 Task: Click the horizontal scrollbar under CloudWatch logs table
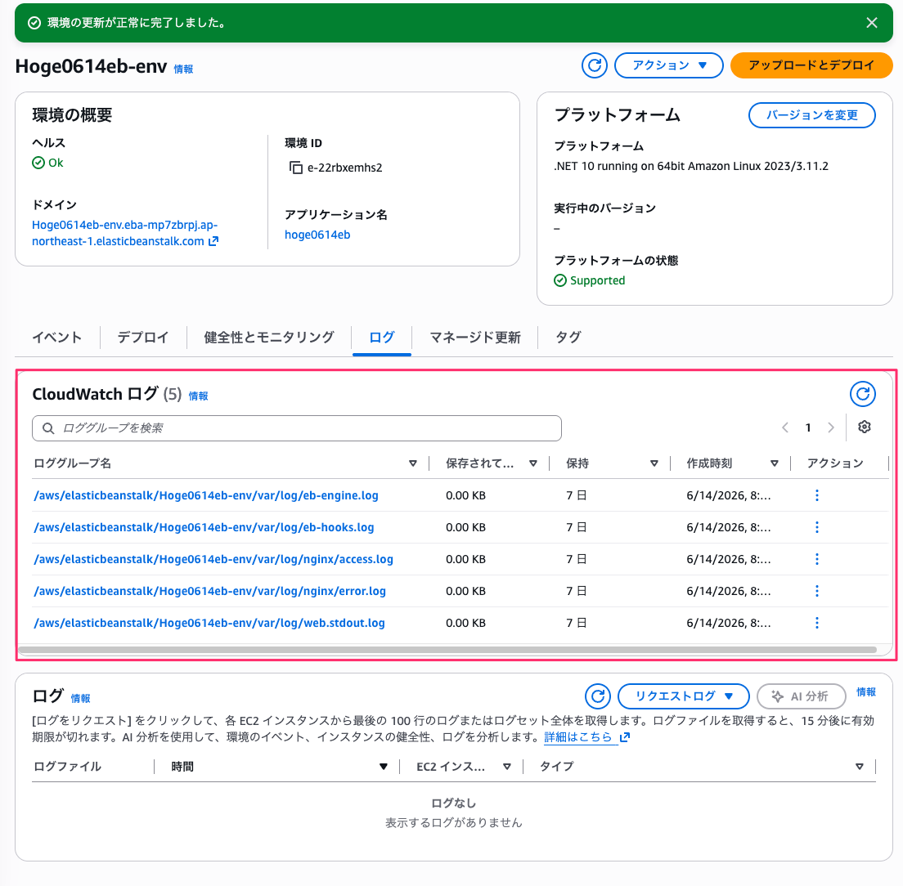pos(447,650)
